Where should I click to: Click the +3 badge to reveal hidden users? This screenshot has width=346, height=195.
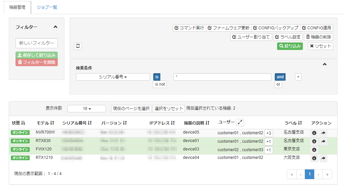coord(268,133)
